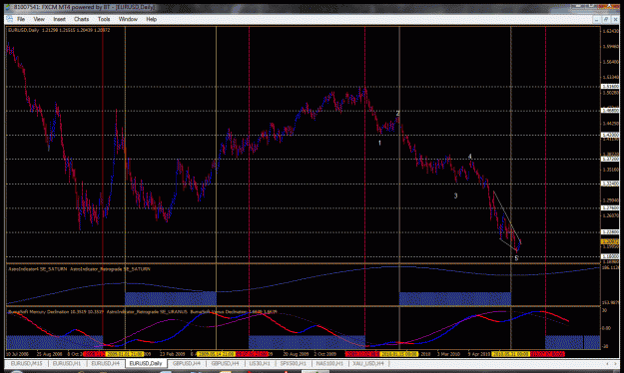Open the Charts menu
The width and height of the screenshot is (624, 373).
click(81, 19)
